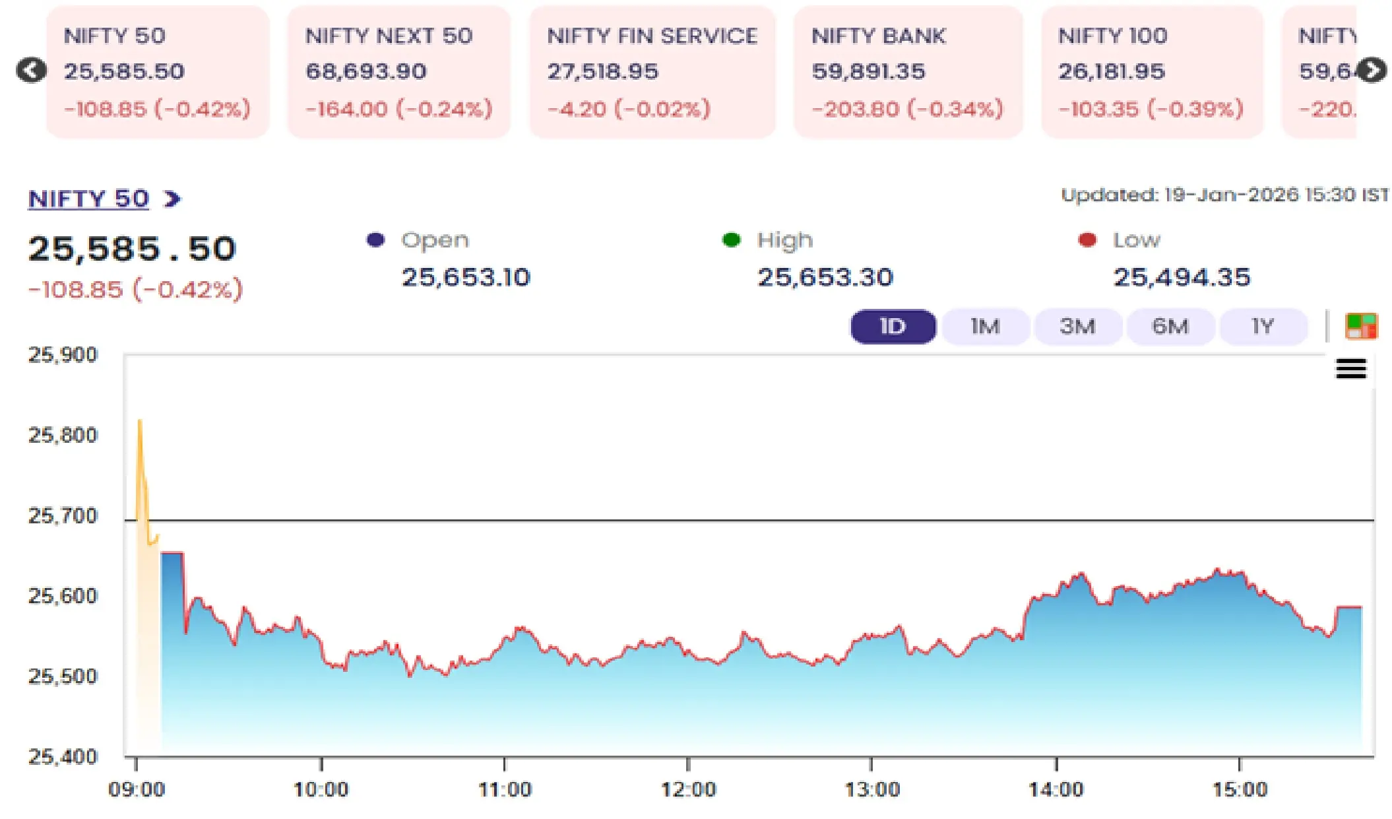1392x819 pixels.
Task: Click the left carousel arrow icon
Action: pos(31,71)
